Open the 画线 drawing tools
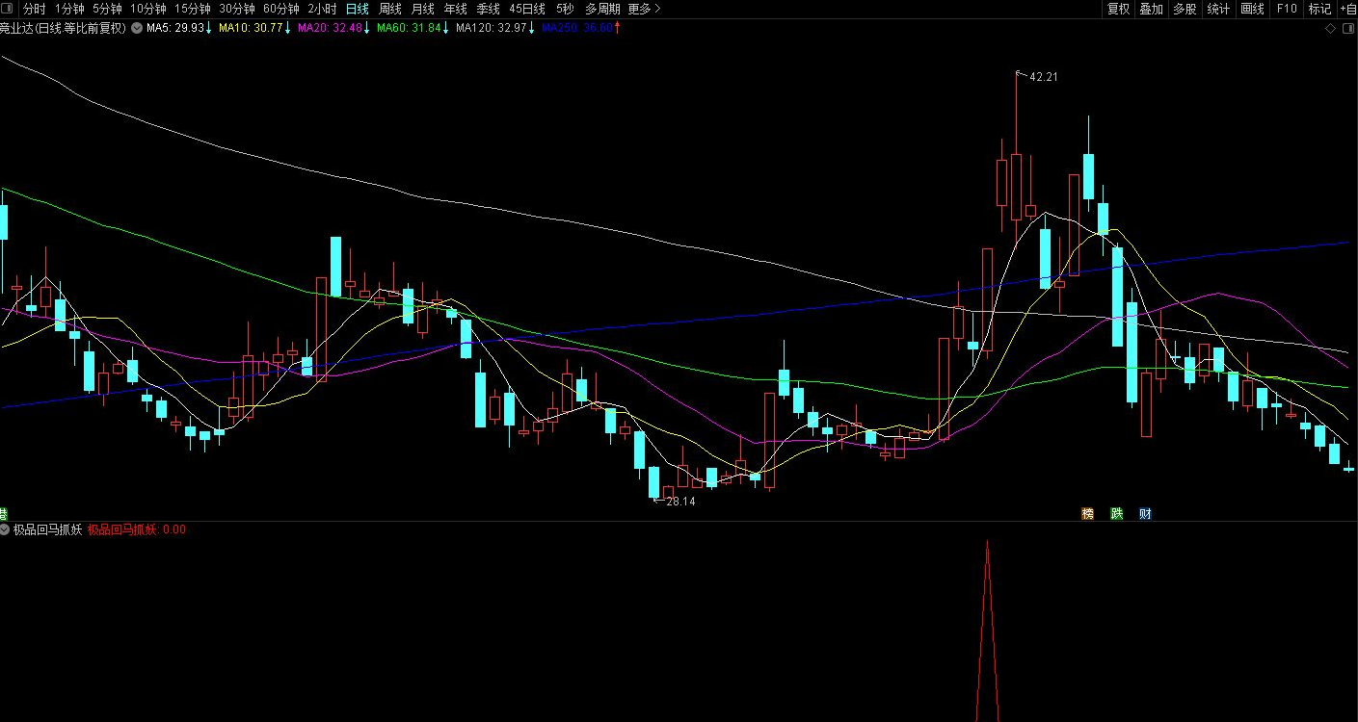 pos(1252,9)
